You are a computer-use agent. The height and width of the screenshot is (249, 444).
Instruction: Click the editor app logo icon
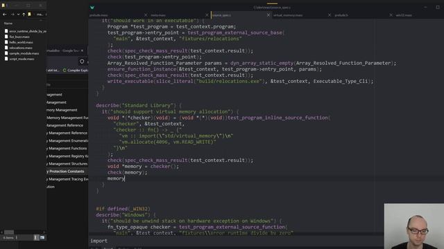92,8
